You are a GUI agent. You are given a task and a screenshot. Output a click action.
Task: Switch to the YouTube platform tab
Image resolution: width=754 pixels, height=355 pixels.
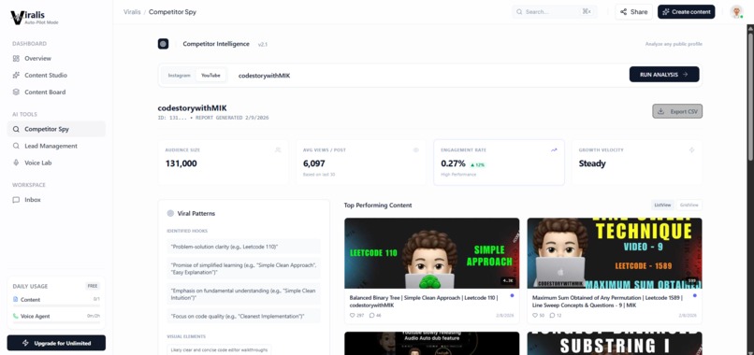click(x=210, y=76)
